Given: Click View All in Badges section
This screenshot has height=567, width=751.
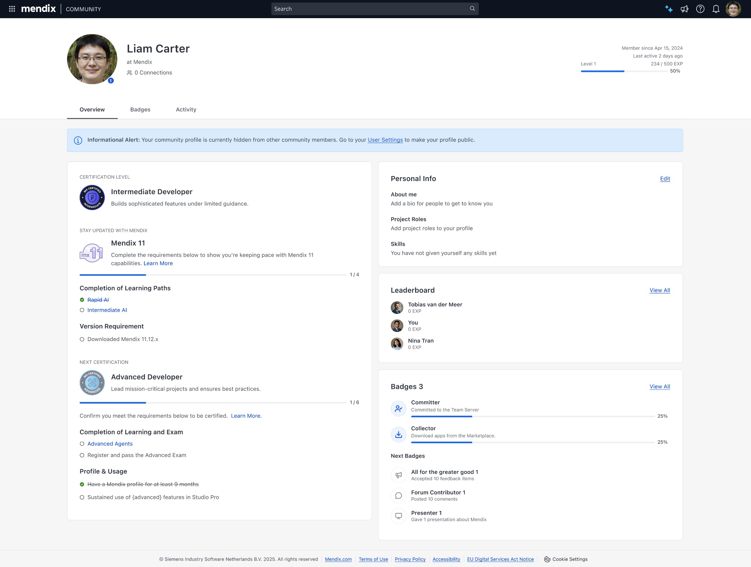Looking at the screenshot, I should [x=660, y=387].
